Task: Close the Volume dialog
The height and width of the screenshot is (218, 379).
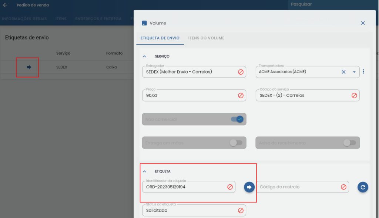Action: pyautogui.click(x=363, y=23)
